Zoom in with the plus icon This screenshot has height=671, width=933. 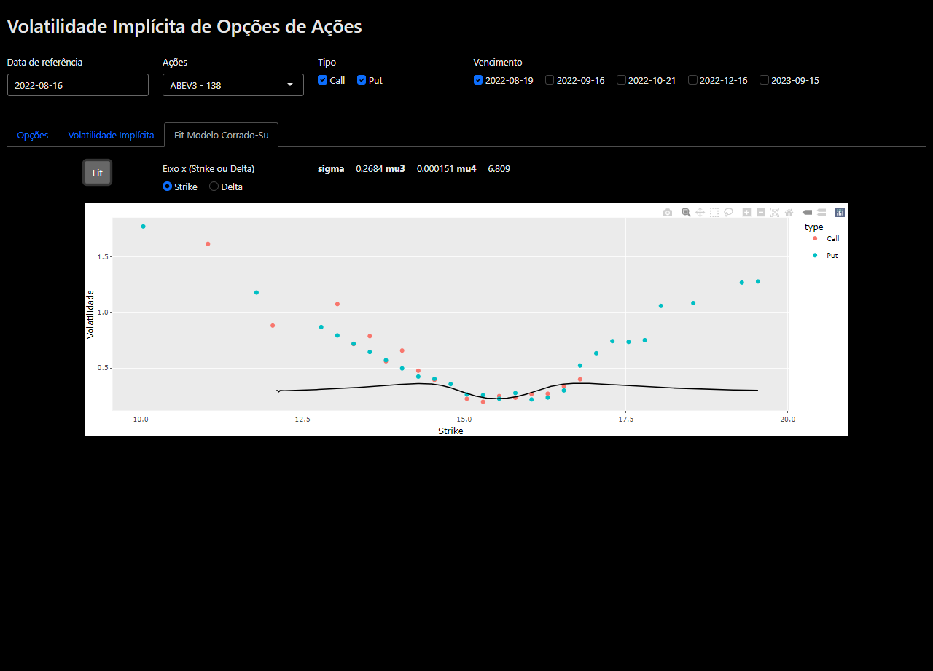(746, 213)
